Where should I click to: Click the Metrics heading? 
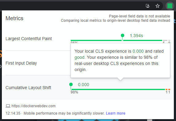coord(14,18)
